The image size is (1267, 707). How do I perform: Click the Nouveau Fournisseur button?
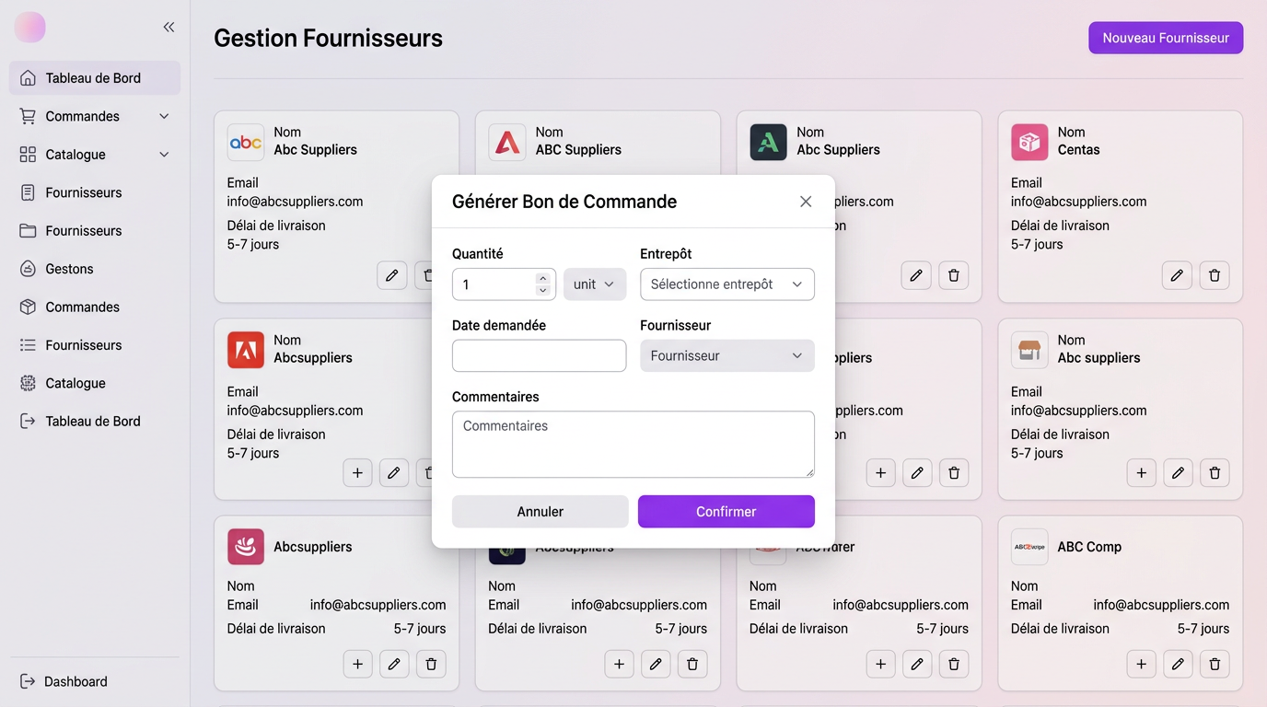click(1166, 38)
